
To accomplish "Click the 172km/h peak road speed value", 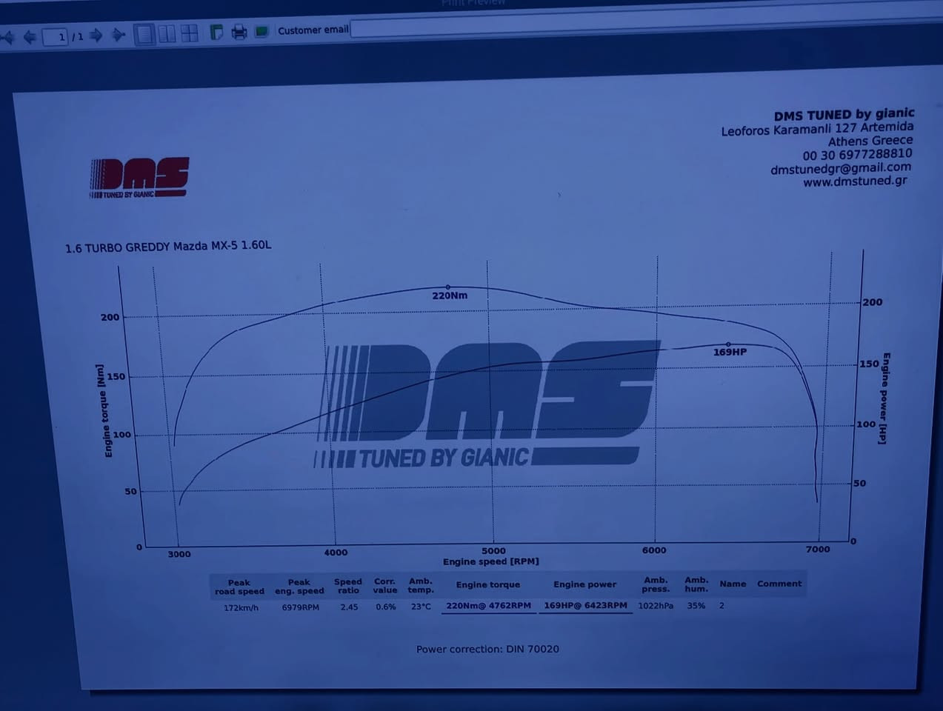I will 241,608.
